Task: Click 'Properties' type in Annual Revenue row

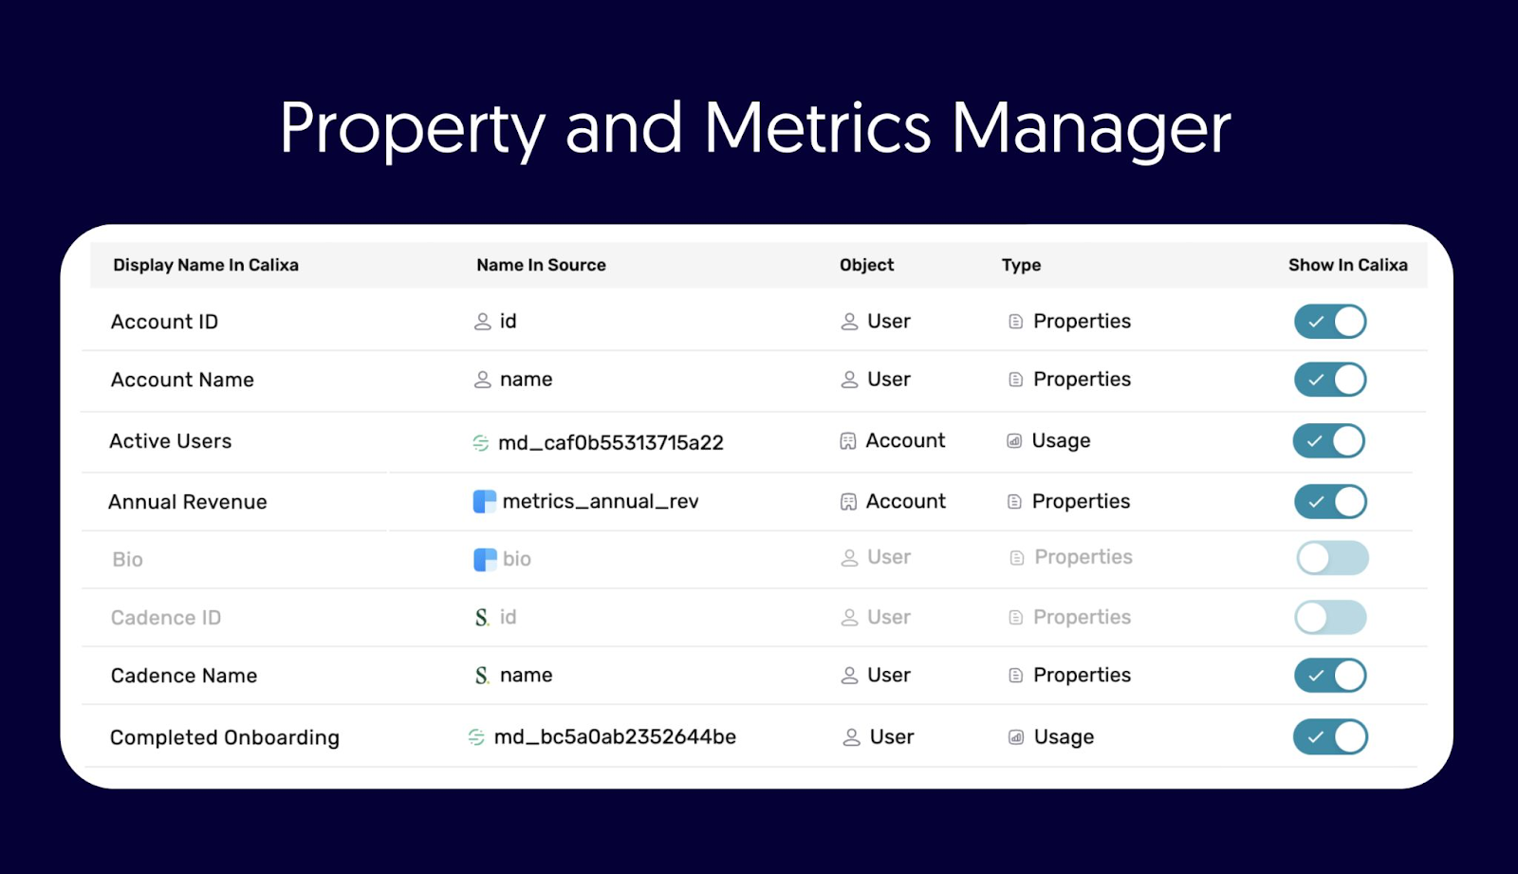Action: click(x=1081, y=502)
